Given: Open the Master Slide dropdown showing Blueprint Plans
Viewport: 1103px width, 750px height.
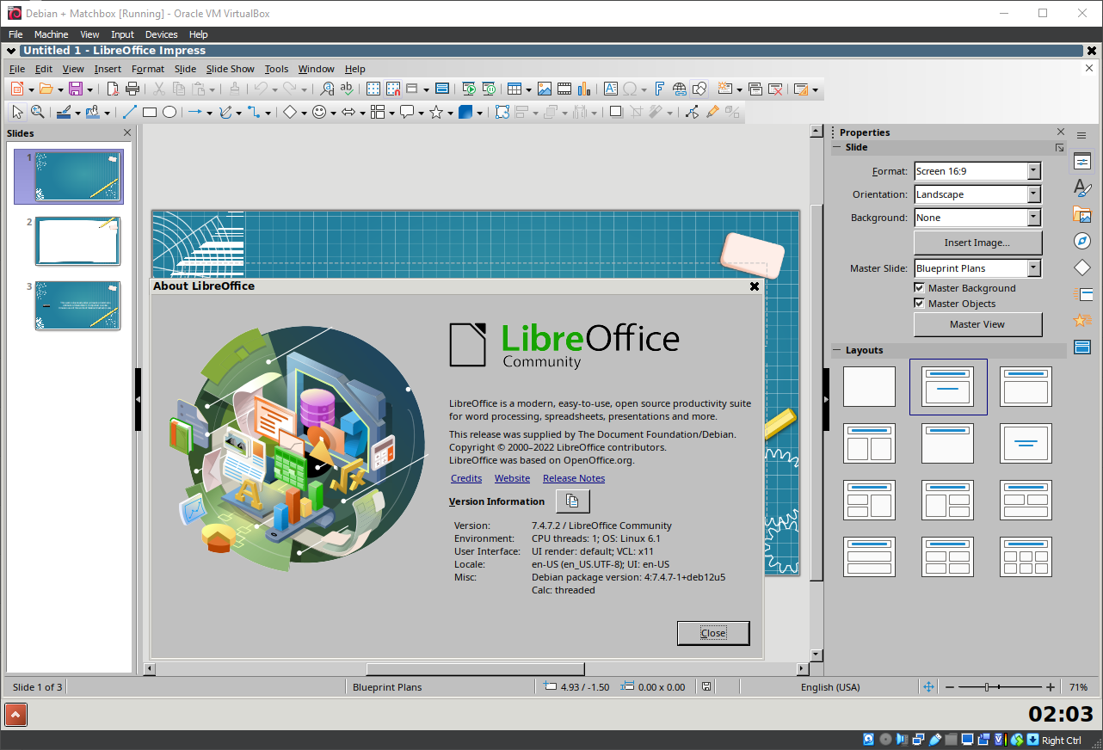Looking at the screenshot, I should pyautogui.click(x=1036, y=267).
